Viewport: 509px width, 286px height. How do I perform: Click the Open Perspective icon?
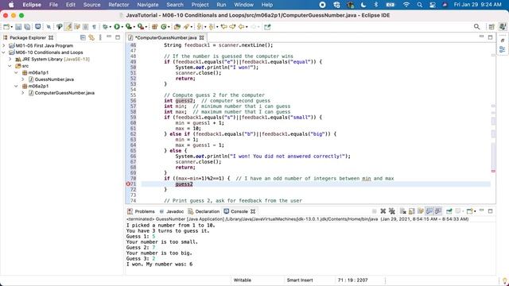coord(492,27)
